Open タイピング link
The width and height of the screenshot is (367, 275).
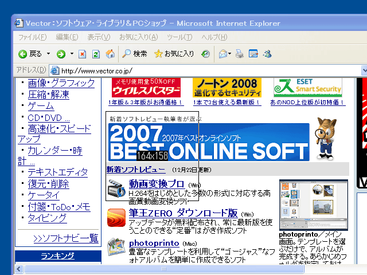point(47,218)
